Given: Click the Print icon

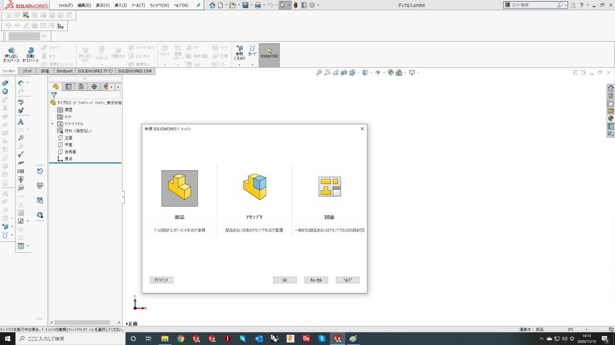Looking at the screenshot, I should point(258,5).
